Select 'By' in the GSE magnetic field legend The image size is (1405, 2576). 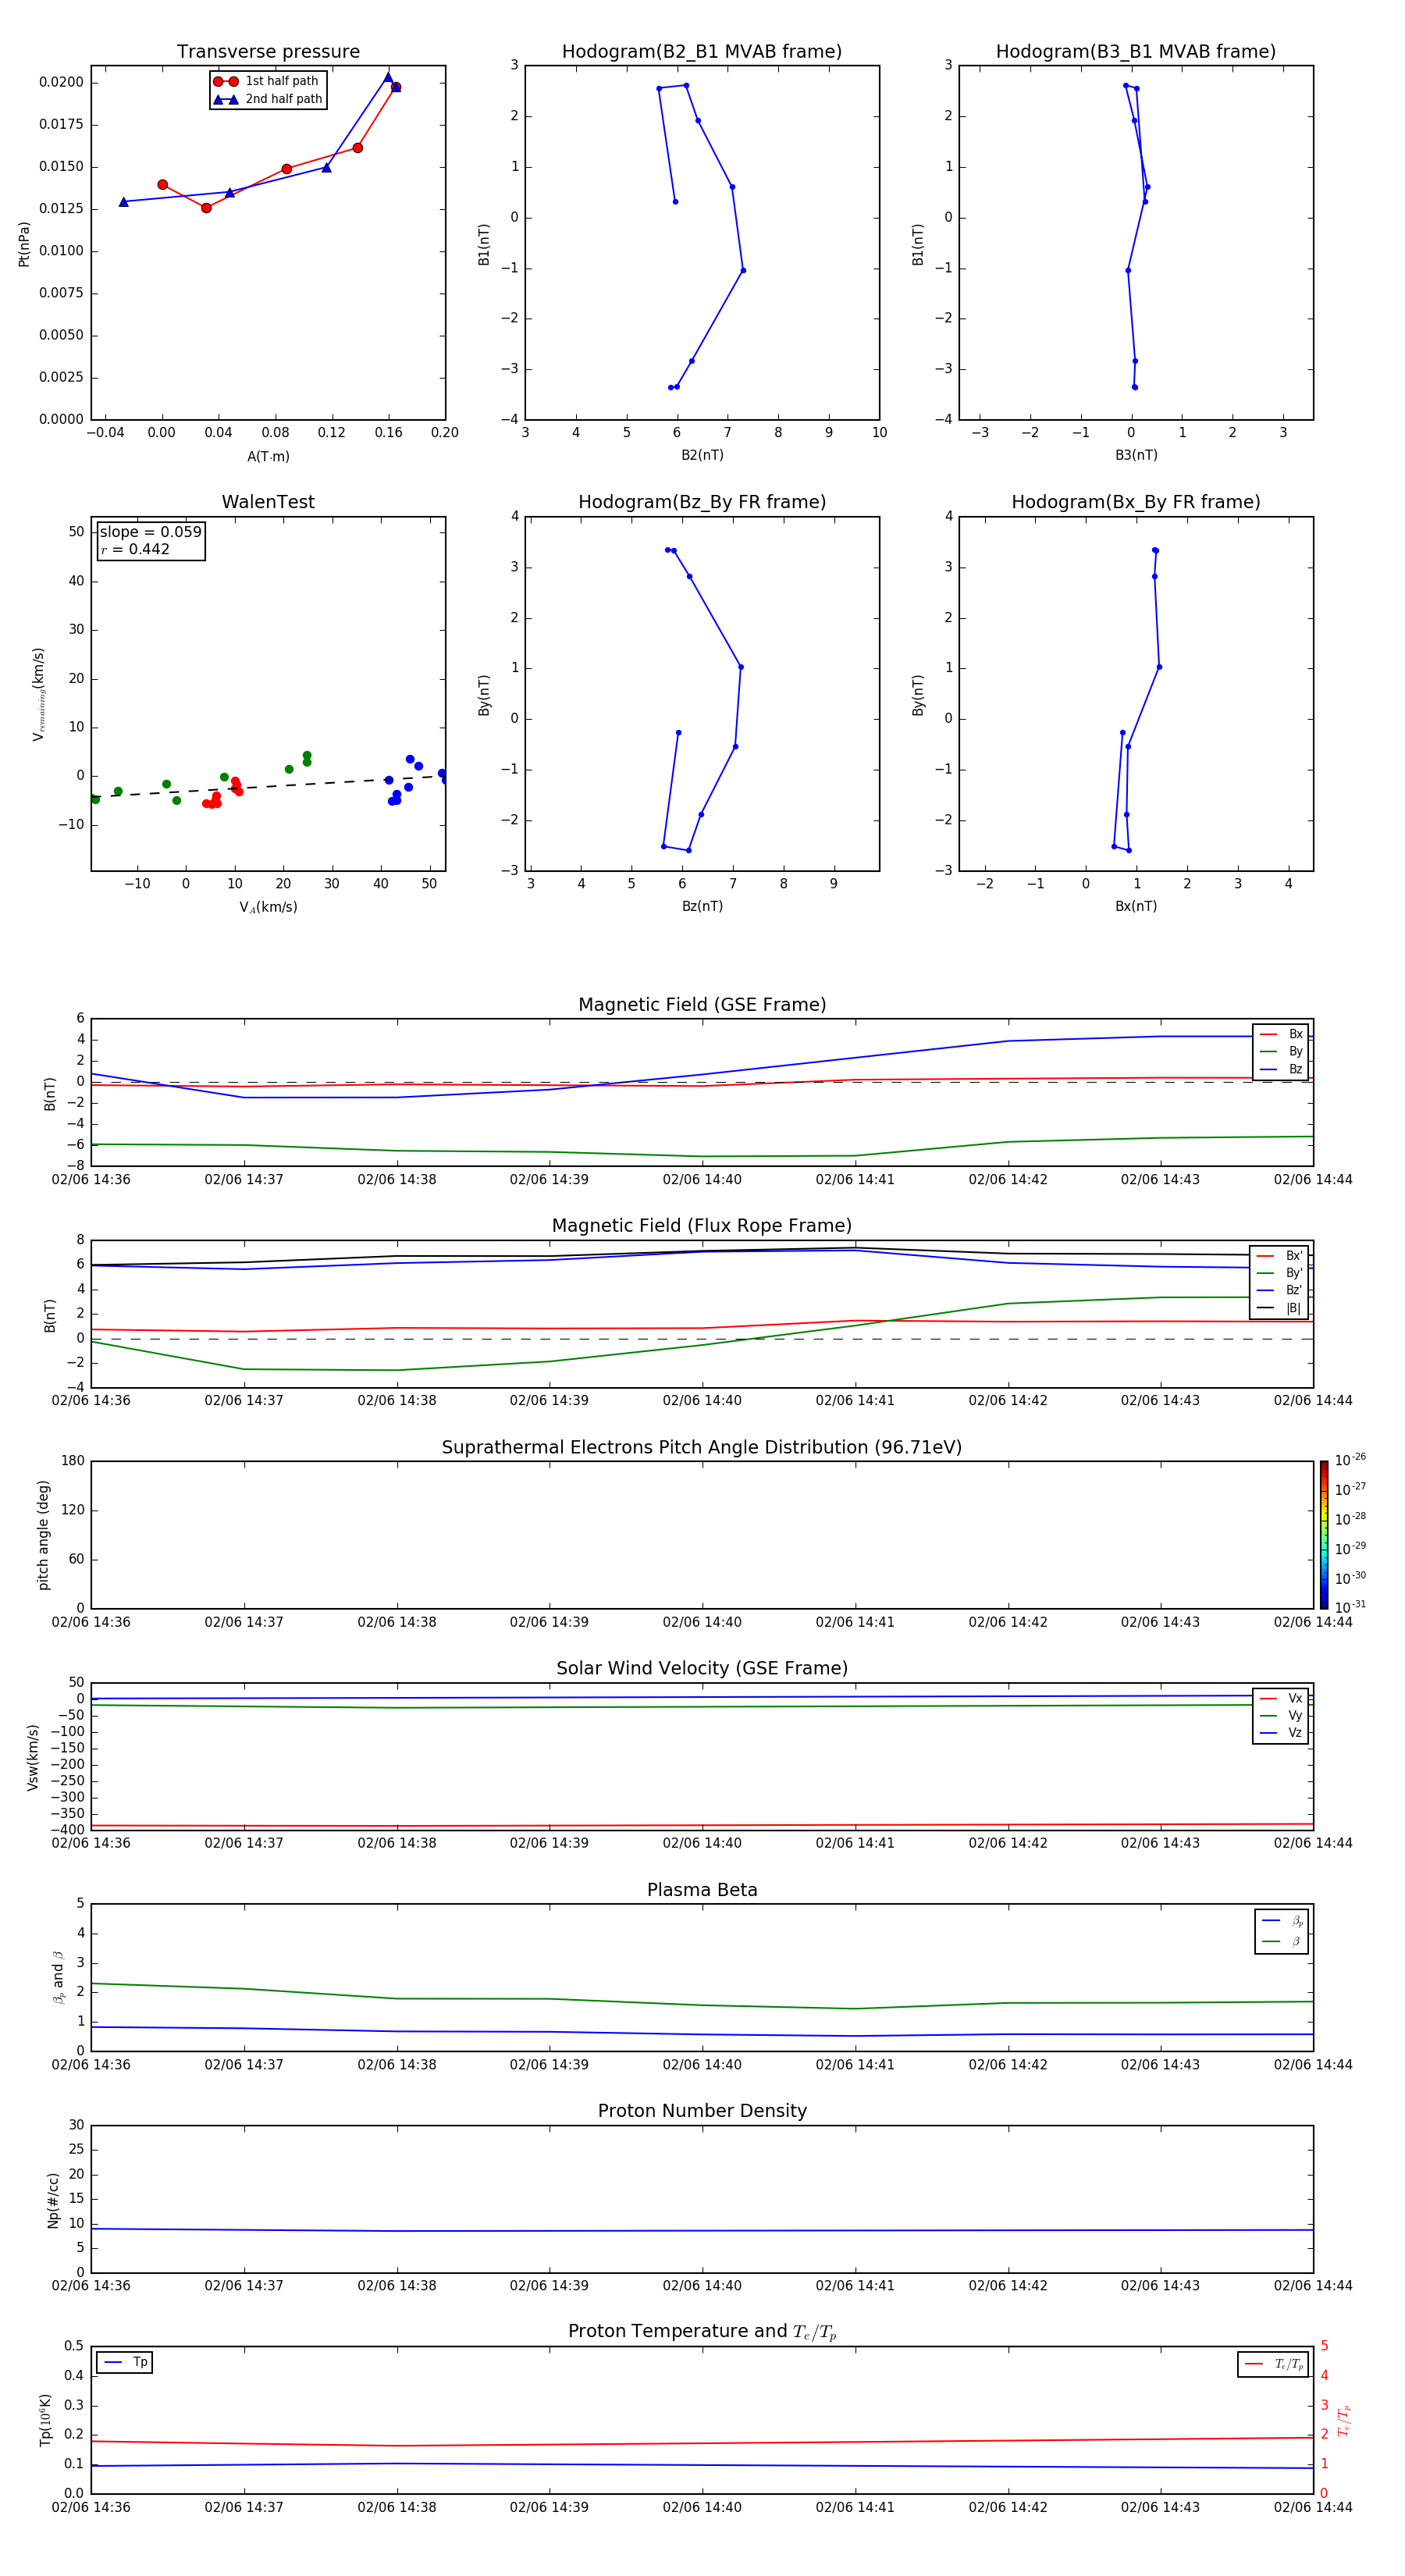(x=1281, y=1052)
